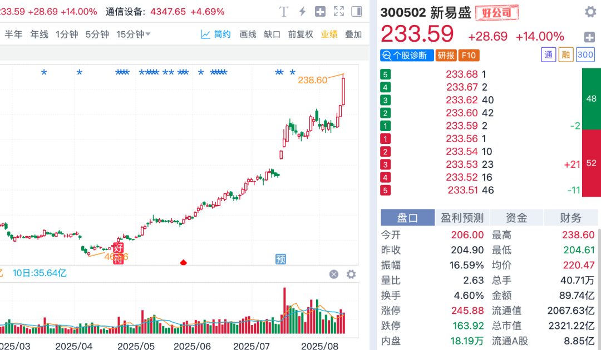
Task: Open volume indicator settings gear
Action: pyautogui.click(x=351, y=274)
